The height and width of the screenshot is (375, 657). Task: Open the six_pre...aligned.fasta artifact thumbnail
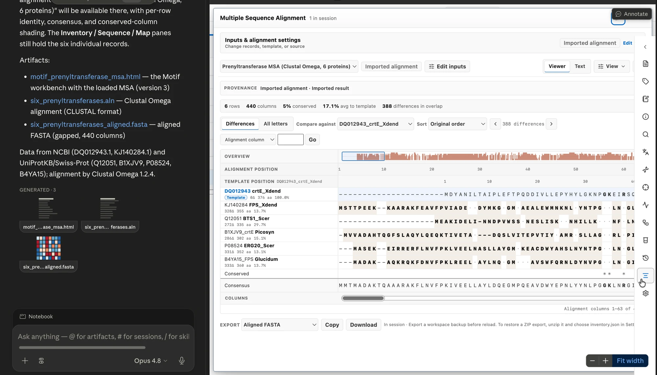point(48,254)
